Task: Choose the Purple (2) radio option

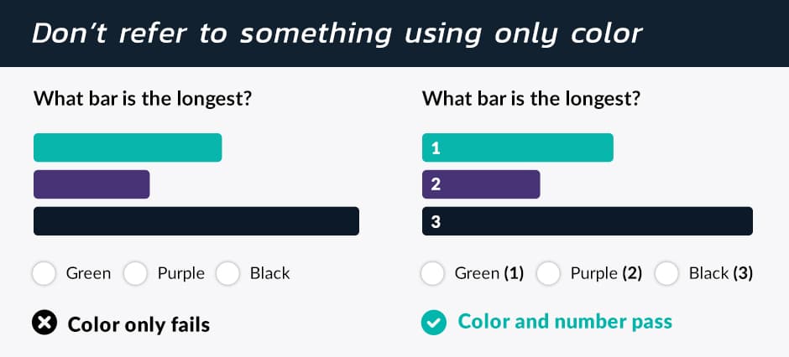Action: (x=548, y=274)
